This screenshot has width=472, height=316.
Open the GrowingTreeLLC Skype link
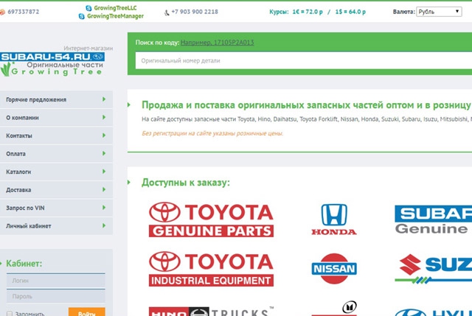(x=115, y=8)
